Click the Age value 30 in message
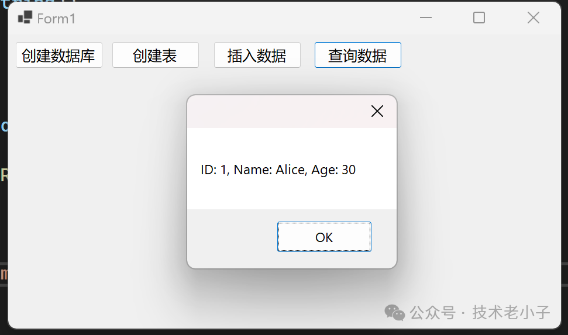 [349, 170]
